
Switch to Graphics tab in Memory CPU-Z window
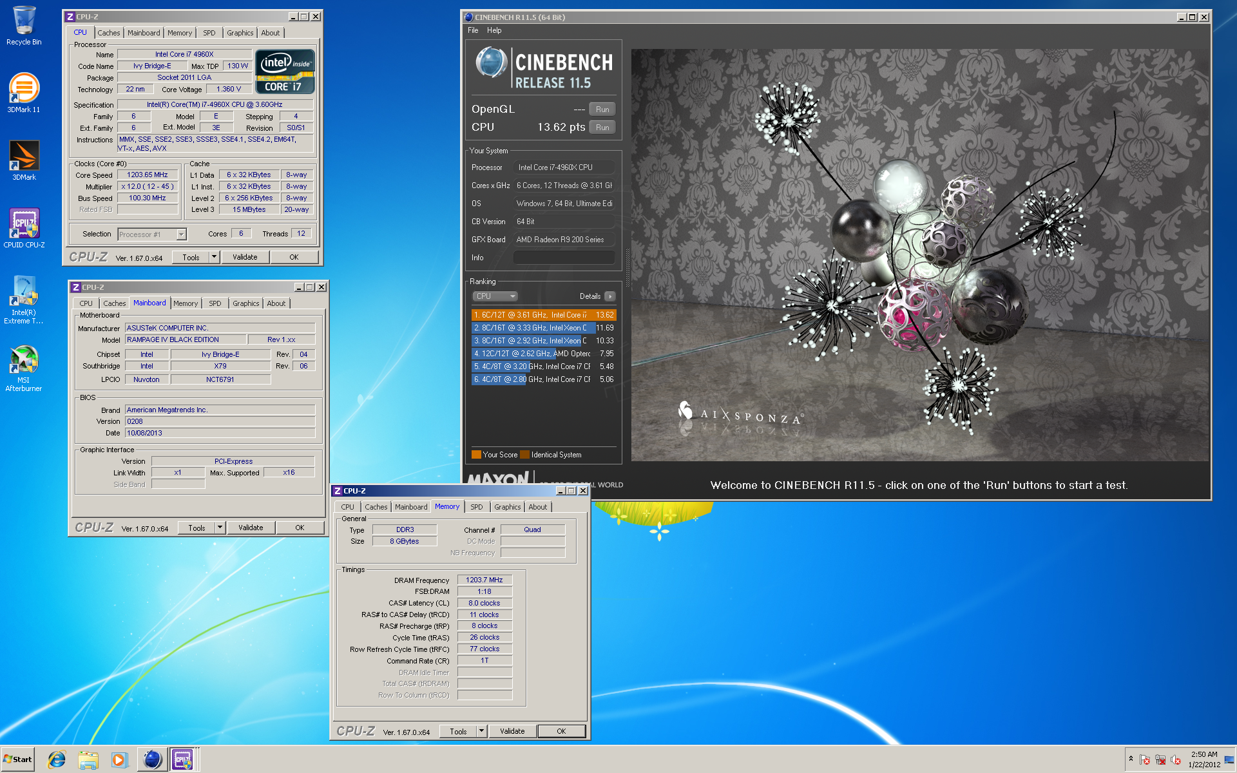[508, 507]
